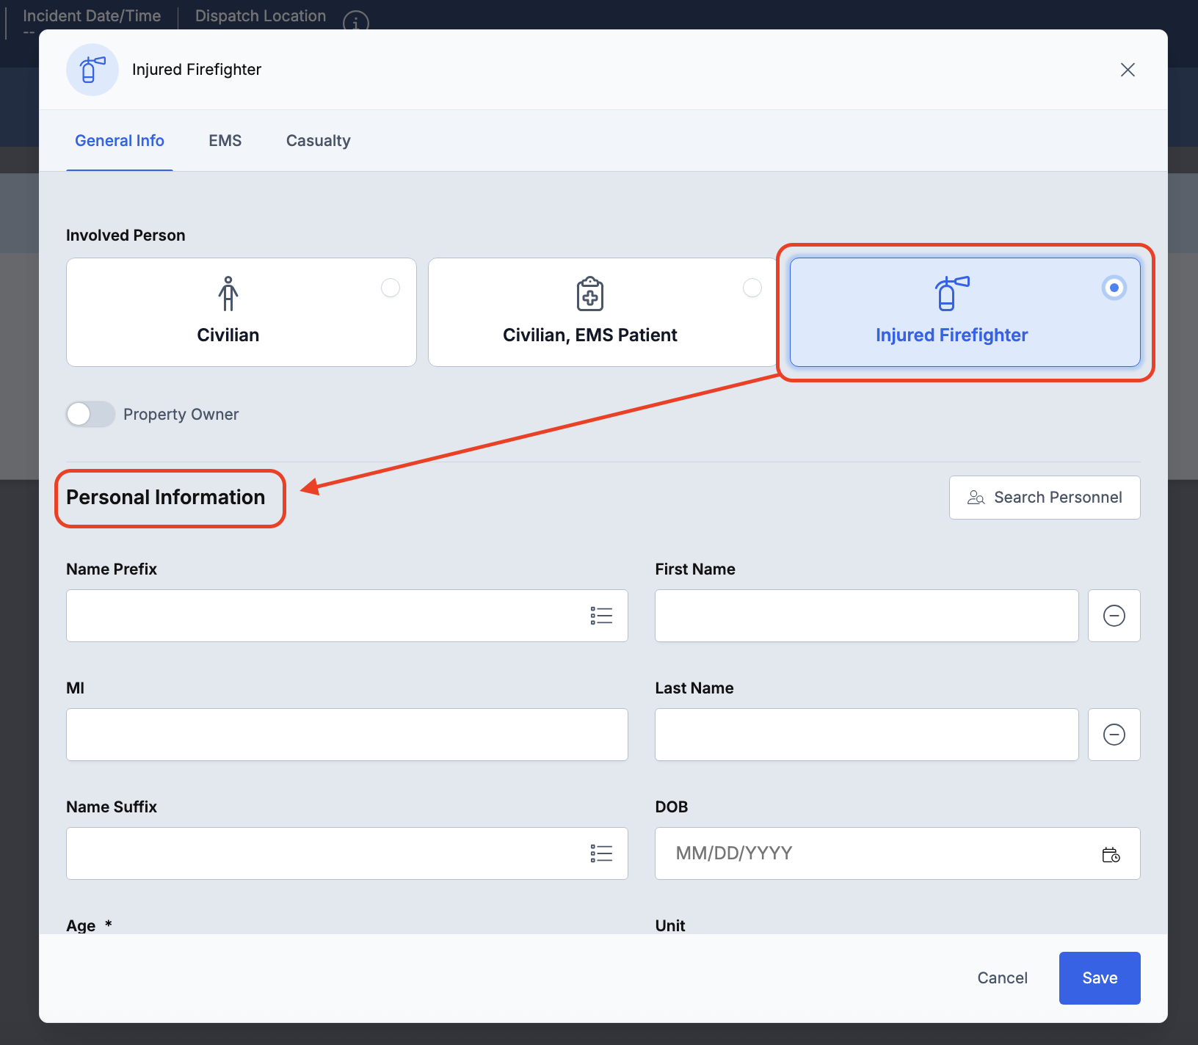Close the Injured Firefighter dialog
The height and width of the screenshot is (1045, 1198).
pyautogui.click(x=1128, y=70)
